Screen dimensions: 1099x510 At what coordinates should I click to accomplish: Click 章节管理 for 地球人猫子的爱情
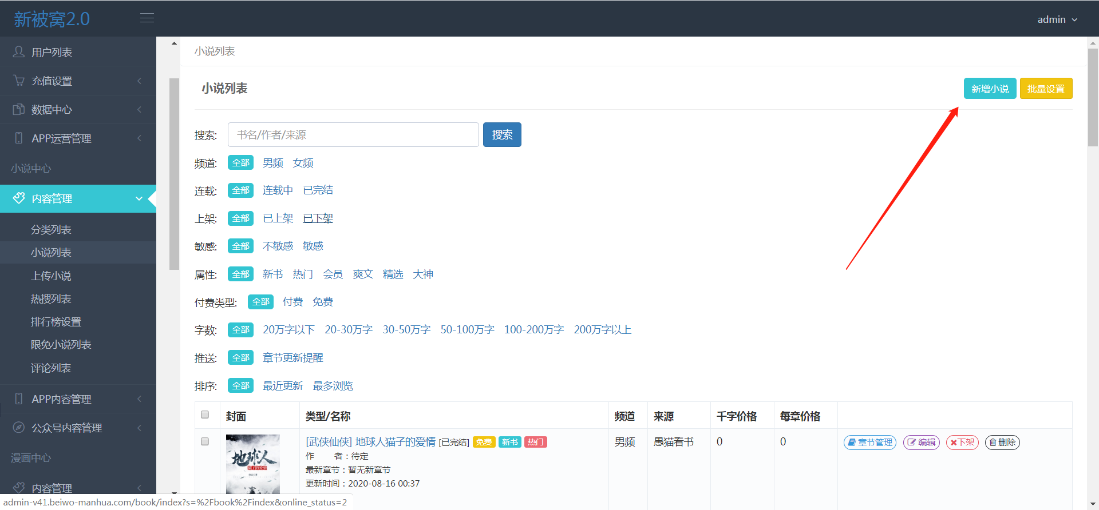tap(870, 443)
